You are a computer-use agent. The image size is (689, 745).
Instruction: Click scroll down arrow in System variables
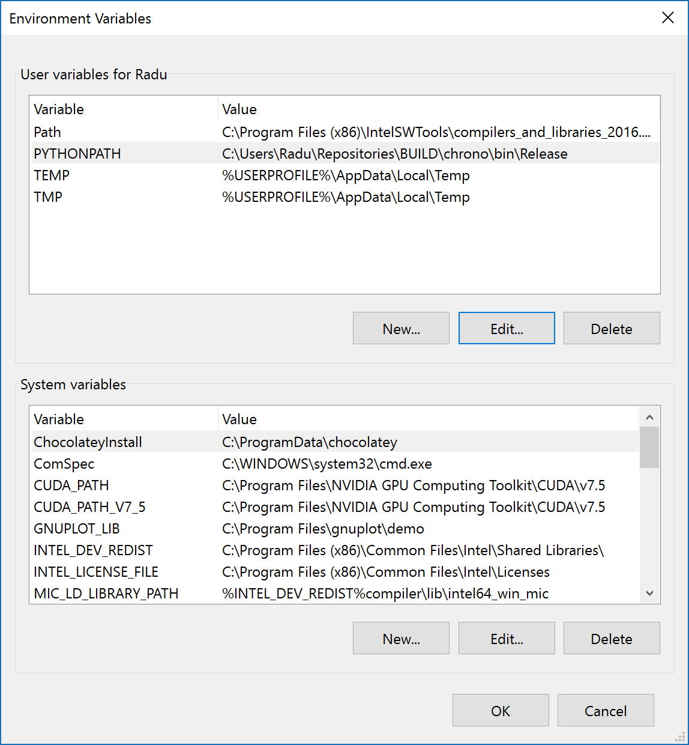click(x=649, y=593)
